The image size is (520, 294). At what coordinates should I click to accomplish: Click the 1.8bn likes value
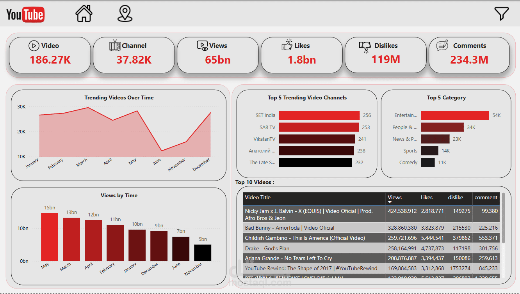tap(302, 60)
